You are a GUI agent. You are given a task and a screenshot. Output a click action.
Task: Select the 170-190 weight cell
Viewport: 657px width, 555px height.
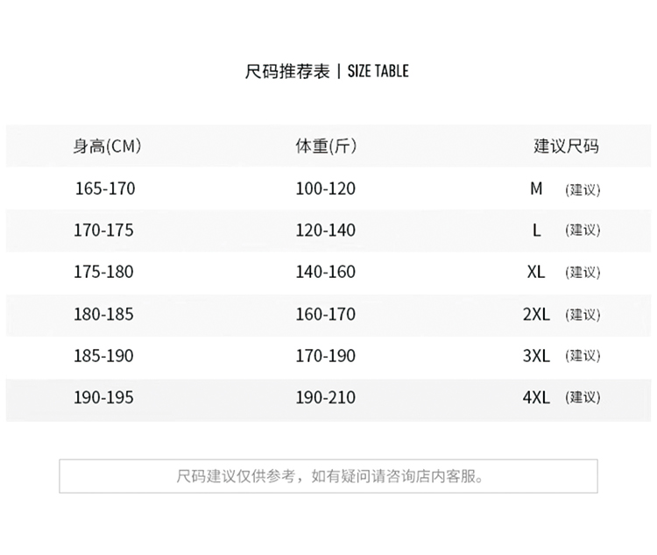point(326,356)
